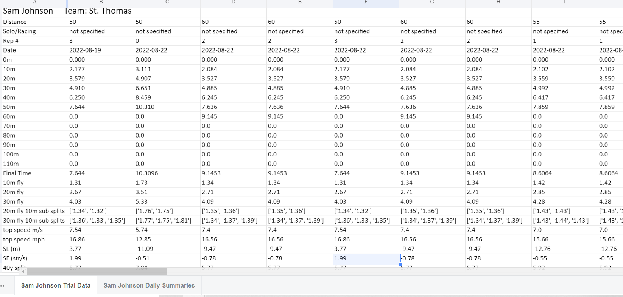
Task: Click the 1.73 value in 10m fly row
Action: (x=167, y=183)
